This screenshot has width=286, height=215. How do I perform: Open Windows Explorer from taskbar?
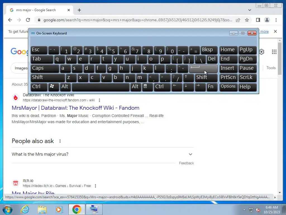42,209
